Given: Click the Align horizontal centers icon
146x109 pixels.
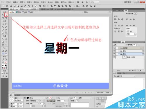Looking at the screenshot, I should [x=119, y=19].
